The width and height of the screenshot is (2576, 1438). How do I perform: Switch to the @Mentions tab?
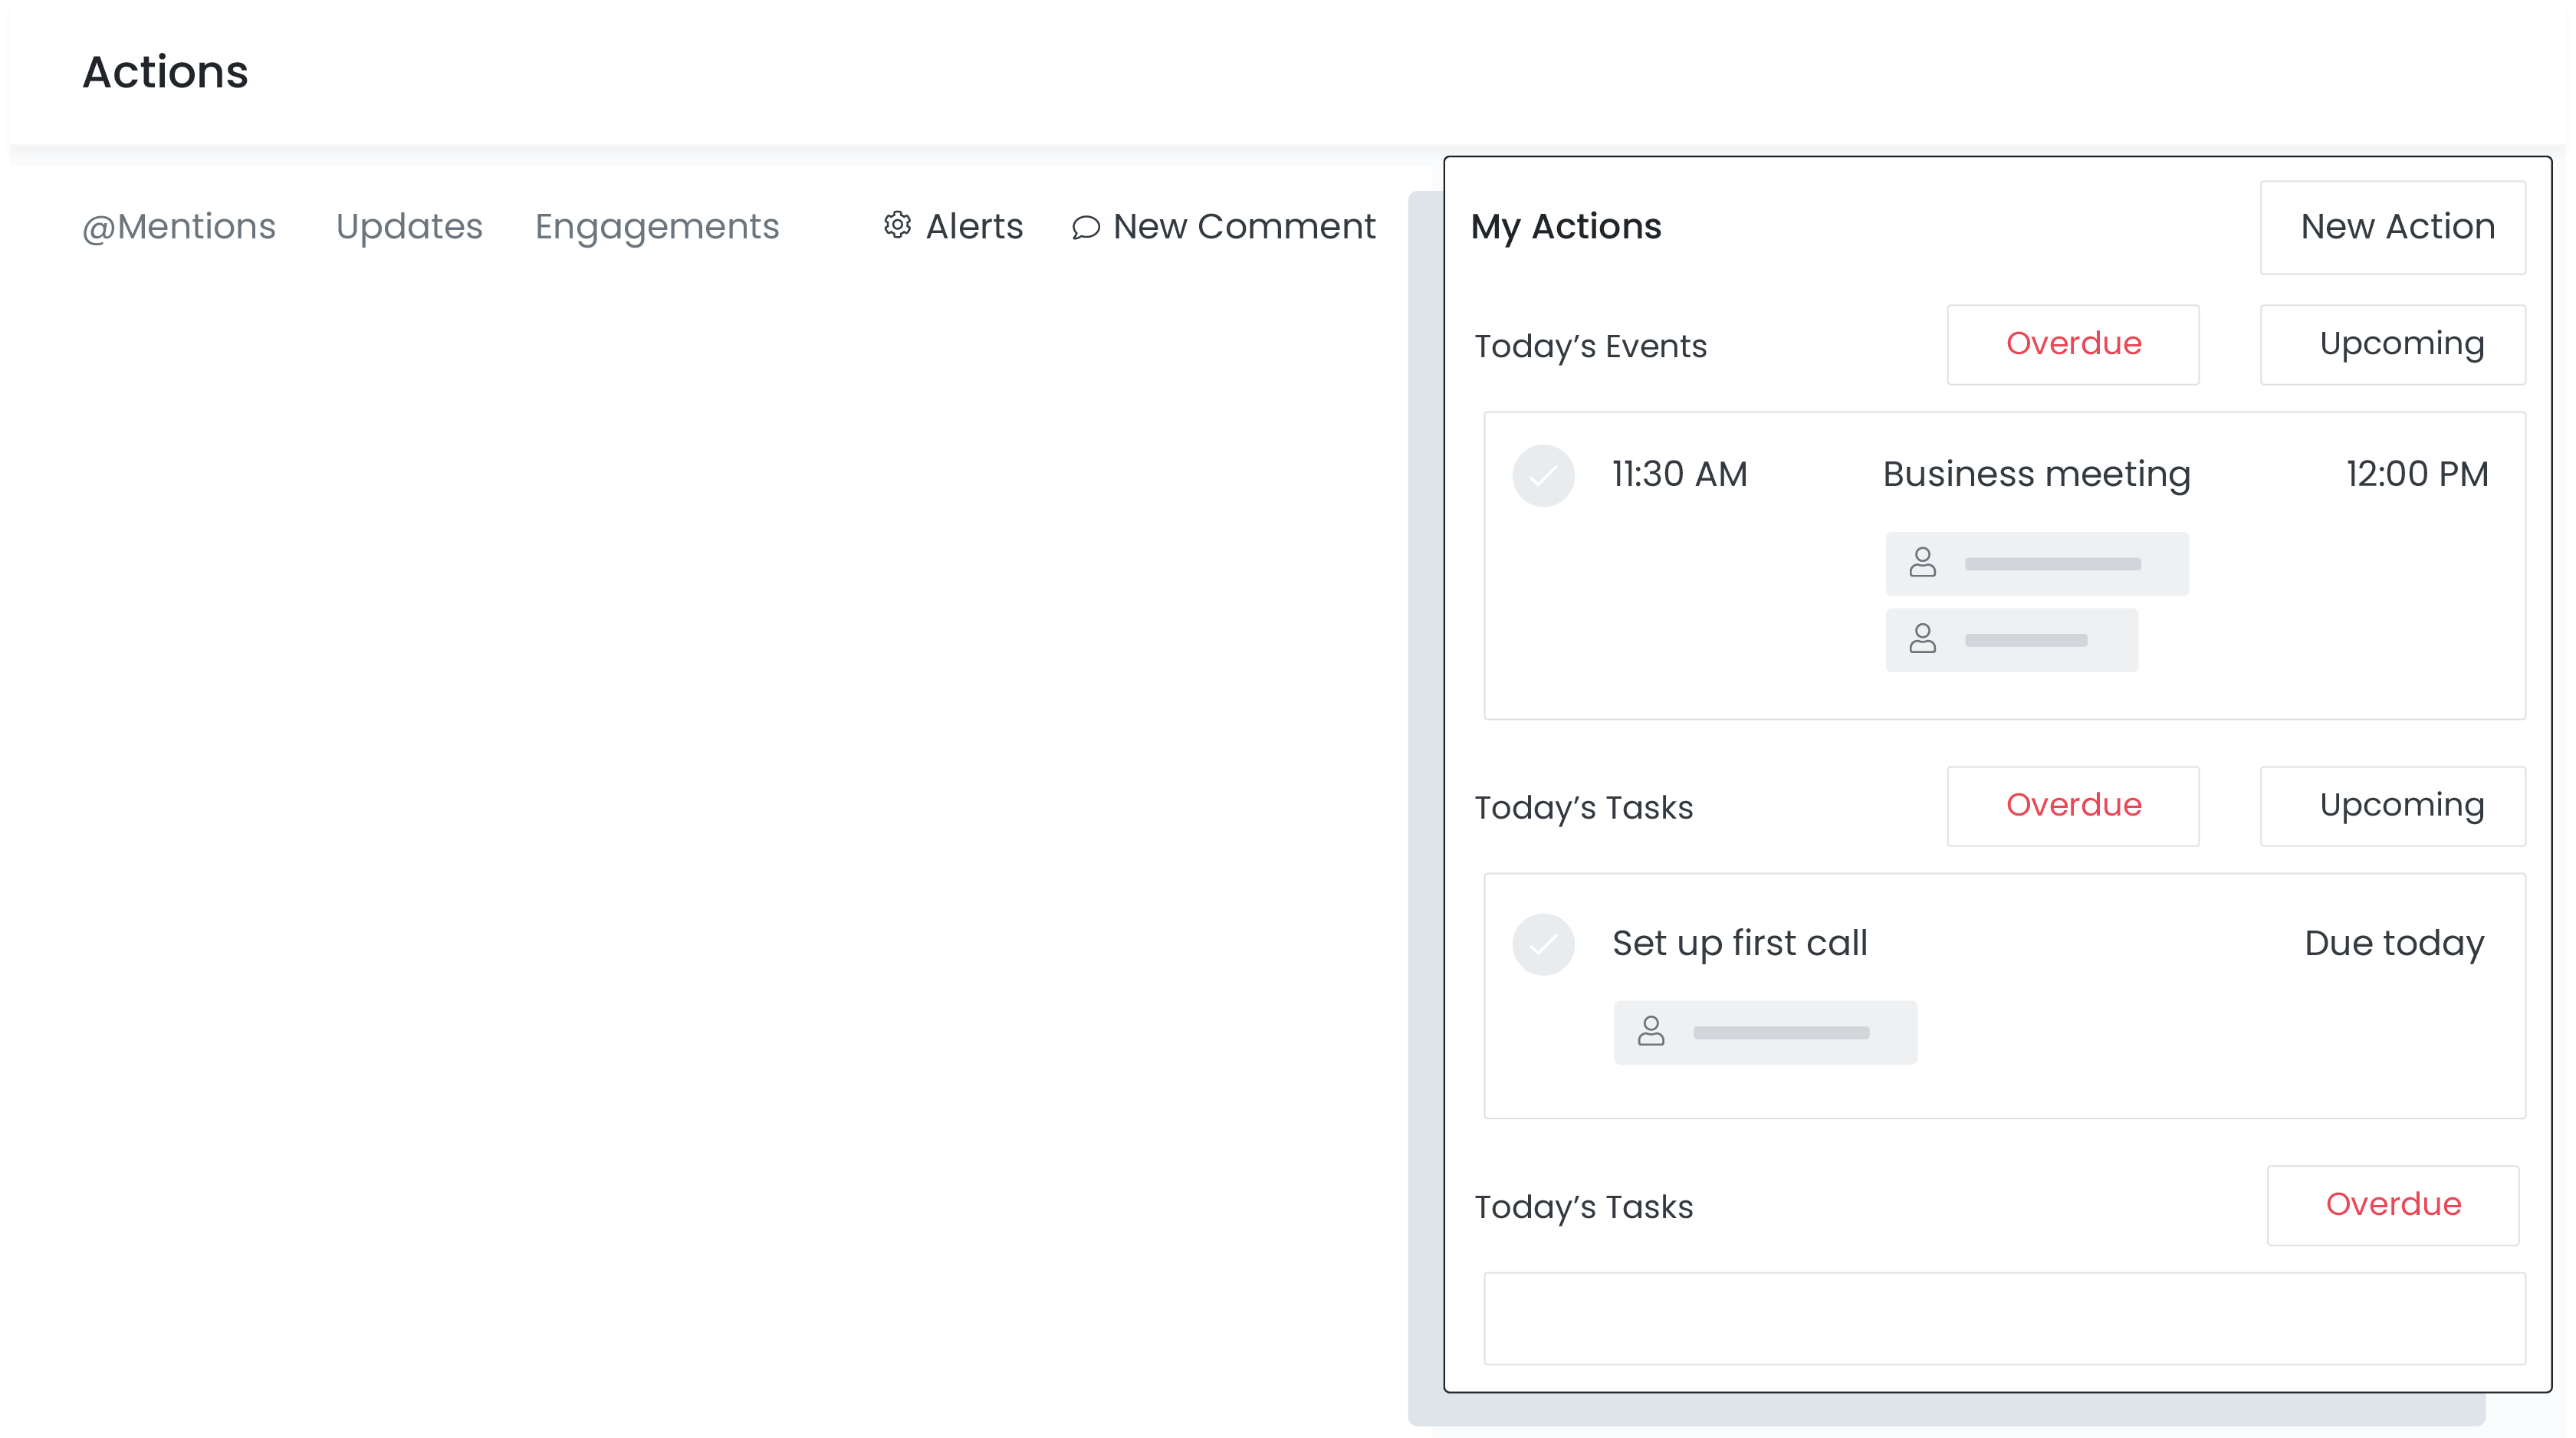[179, 227]
